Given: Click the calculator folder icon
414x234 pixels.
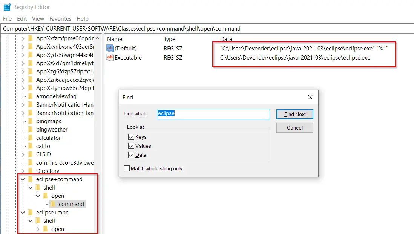Looking at the screenshot, I should (x=30, y=138).
